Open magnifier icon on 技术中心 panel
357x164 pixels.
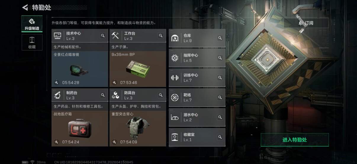(103, 36)
